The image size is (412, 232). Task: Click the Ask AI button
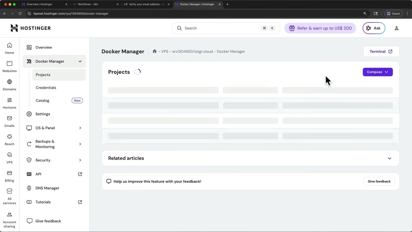(374, 28)
